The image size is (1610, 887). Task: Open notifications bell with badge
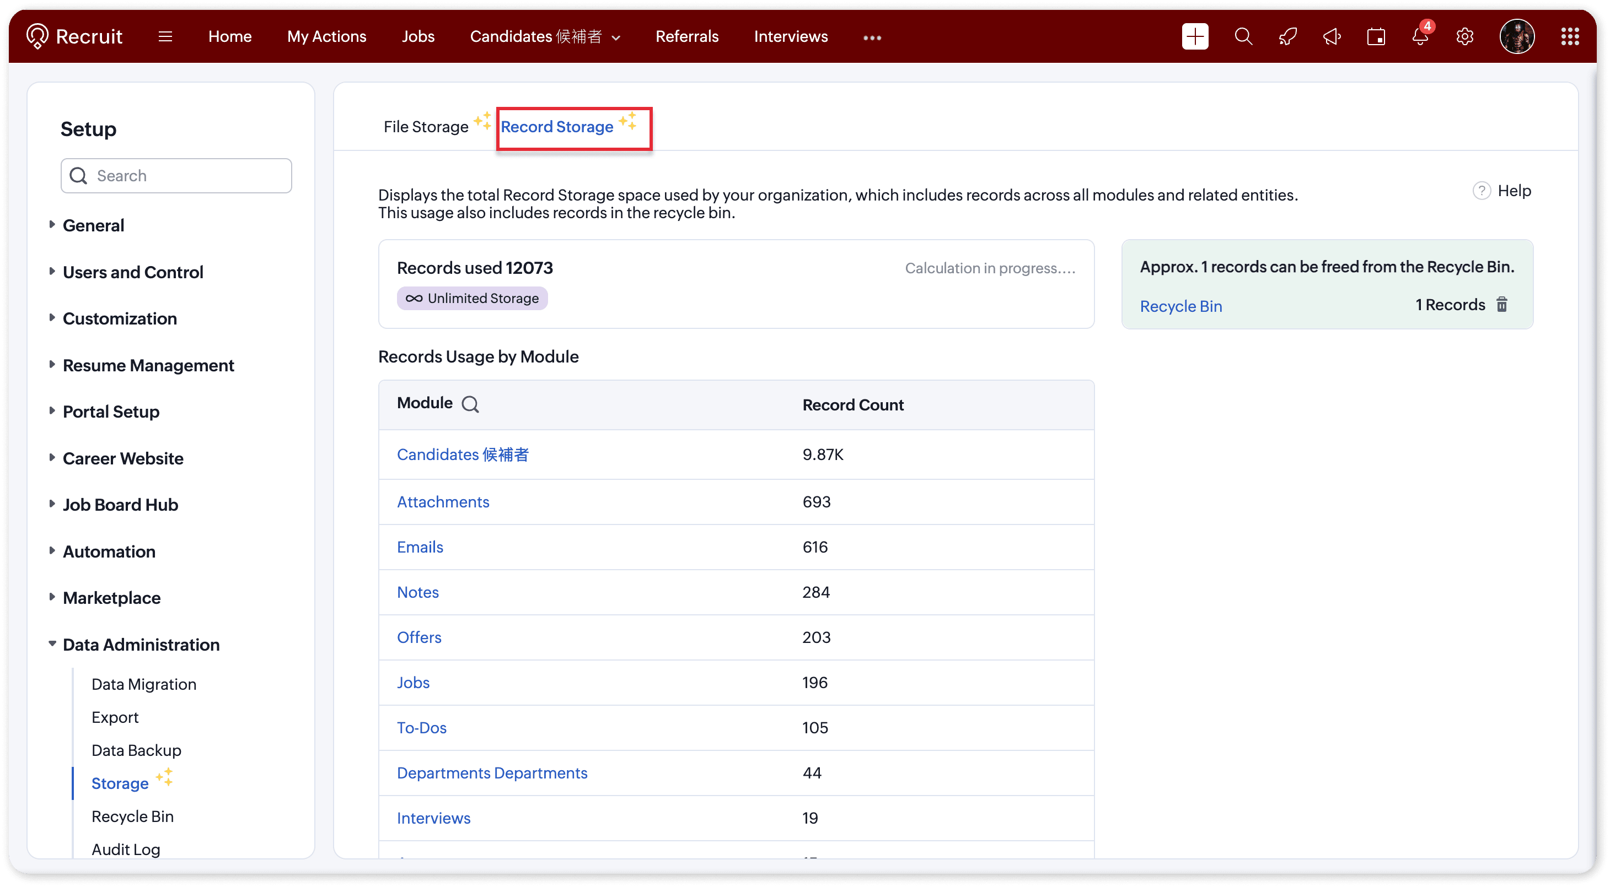coord(1420,36)
